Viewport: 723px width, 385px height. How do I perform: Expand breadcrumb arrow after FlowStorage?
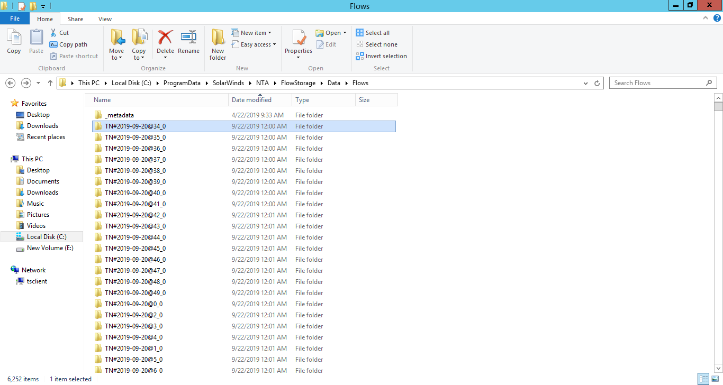point(322,83)
